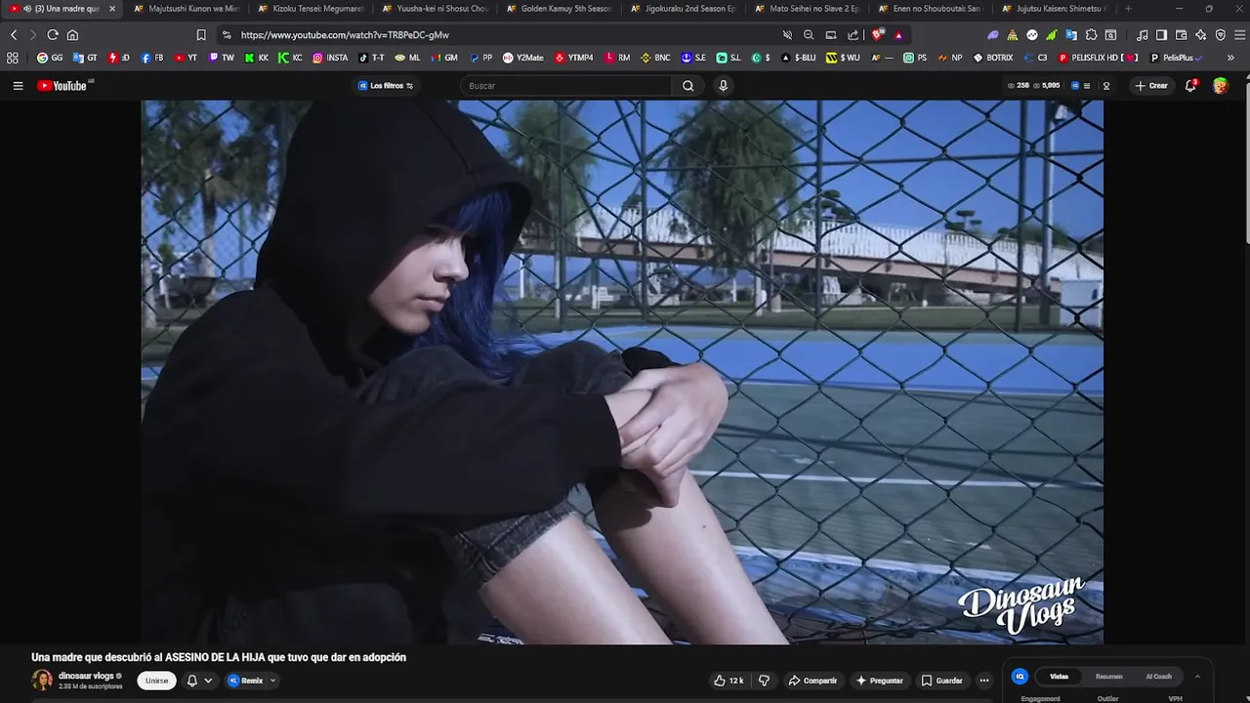Image resolution: width=1250 pixels, height=703 pixels.
Task: Close the current YouTube browser tab
Action: pyautogui.click(x=112, y=9)
